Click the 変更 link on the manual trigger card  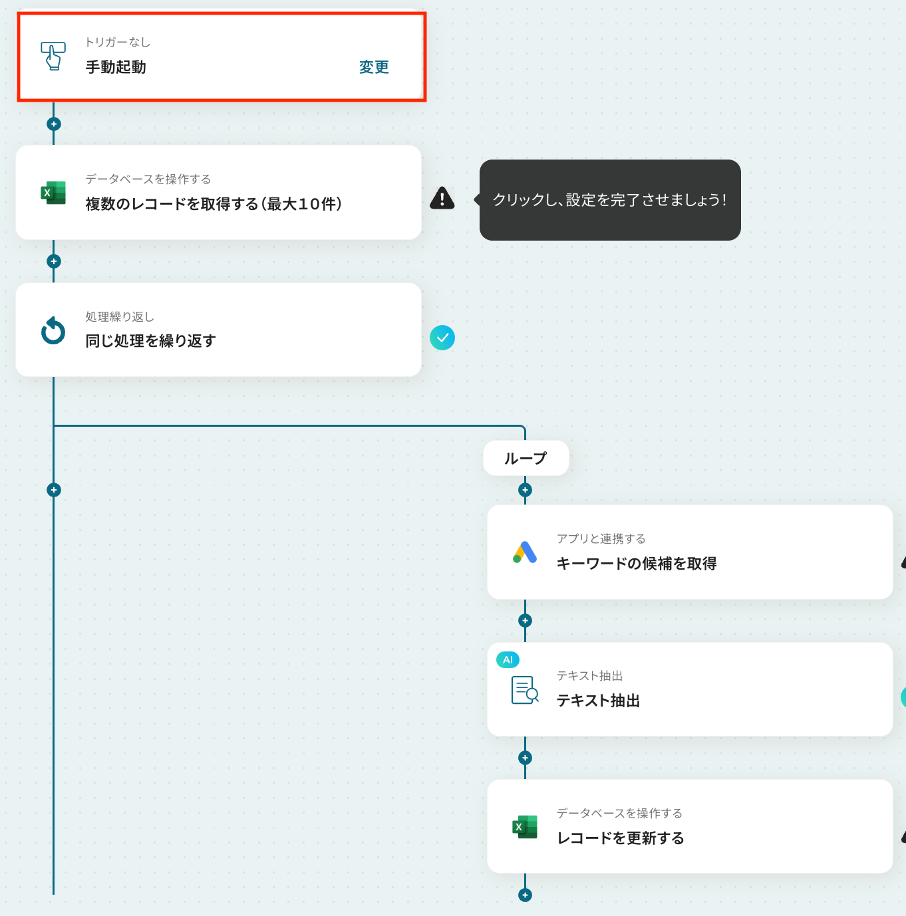374,67
